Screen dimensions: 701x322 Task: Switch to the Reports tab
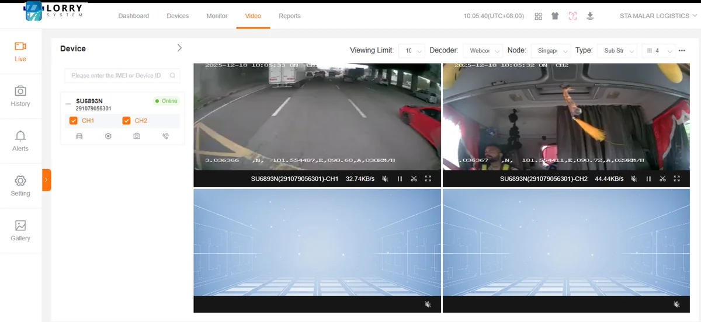[x=290, y=16]
